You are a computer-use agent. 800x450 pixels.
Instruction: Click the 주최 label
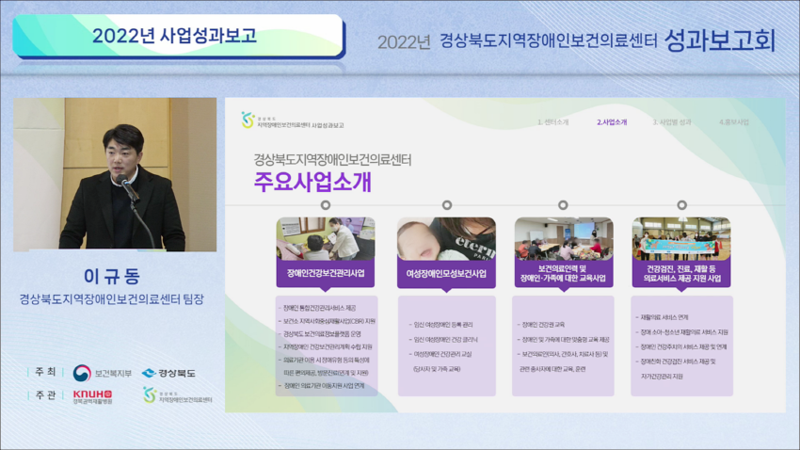click(45, 372)
